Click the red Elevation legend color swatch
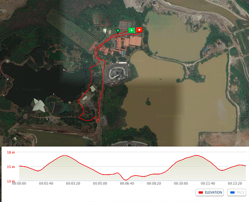The image size is (249, 202). [x=201, y=193]
